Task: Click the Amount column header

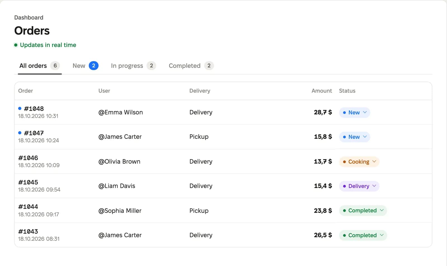Action: click(x=322, y=91)
